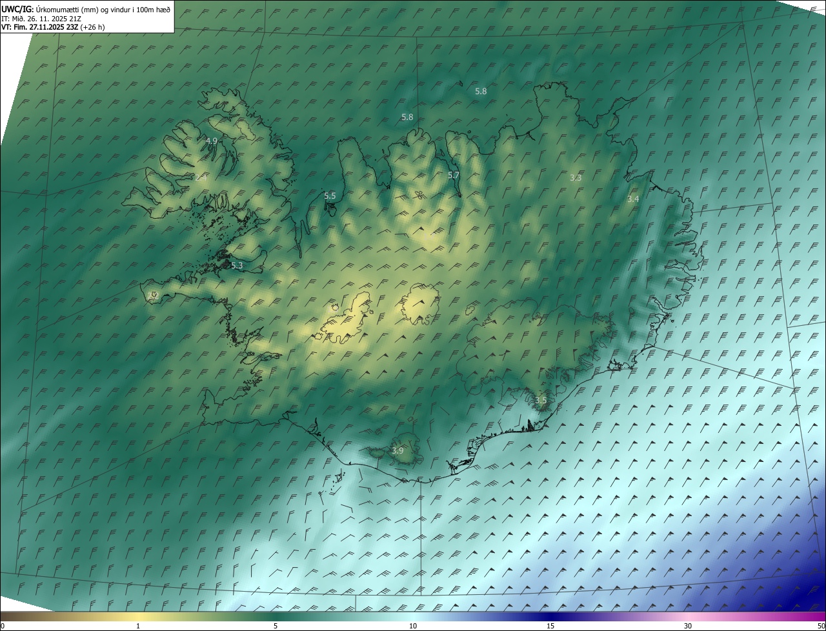
Task: Click the colorbar tick label "50"
Action: [x=821, y=626]
